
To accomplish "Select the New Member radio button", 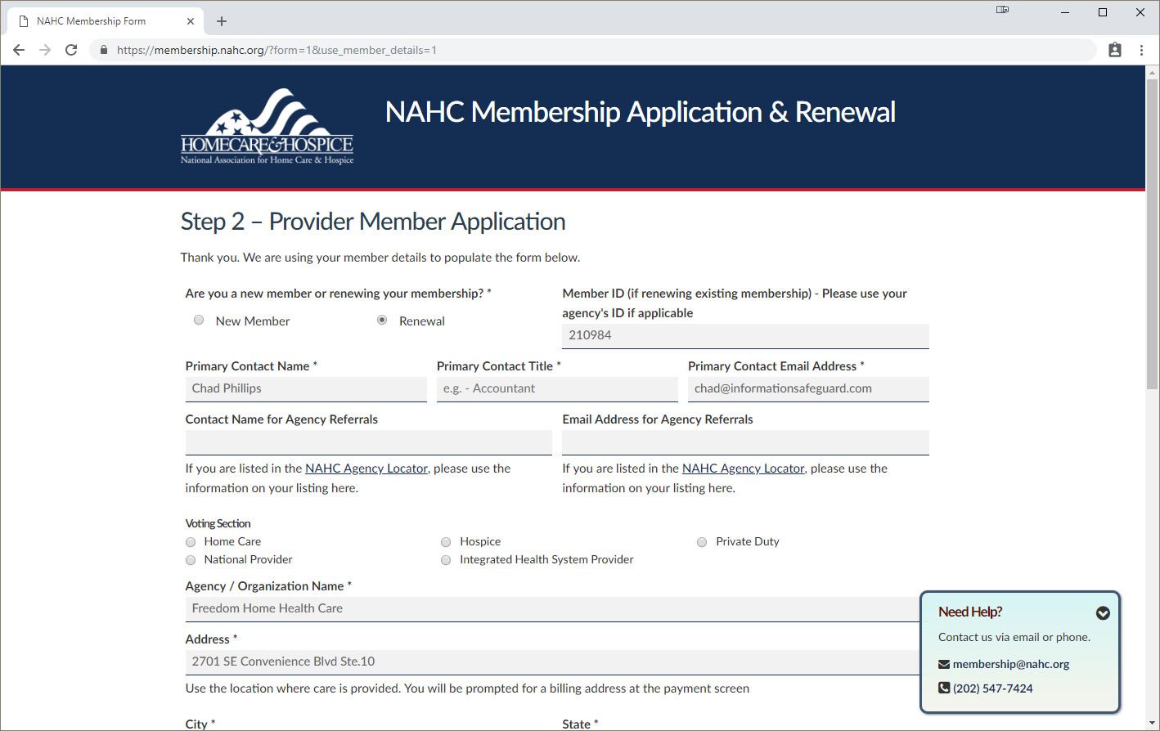I will [199, 320].
